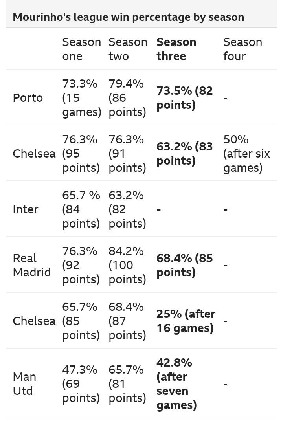Select the Season two column header
Viewport: 283px width, 422px height.
[x=128, y=49]
